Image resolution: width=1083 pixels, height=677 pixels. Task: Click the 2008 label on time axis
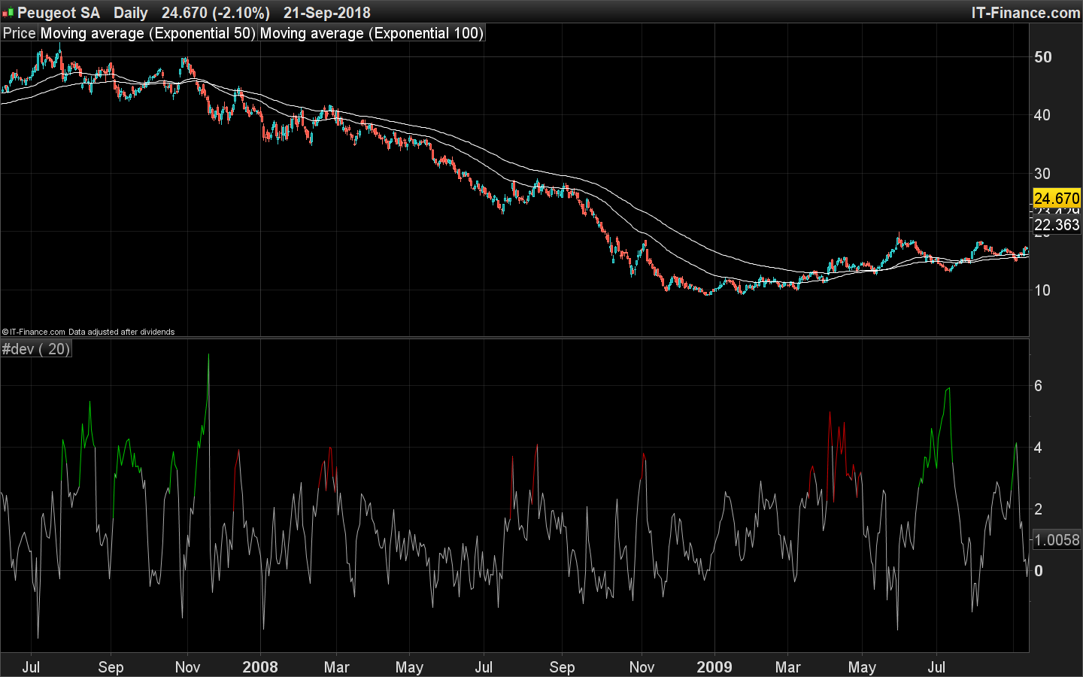(260, 667)
